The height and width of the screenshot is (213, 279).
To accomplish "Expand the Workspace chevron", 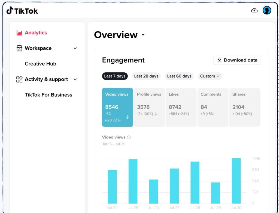I will tap(75, 48).
